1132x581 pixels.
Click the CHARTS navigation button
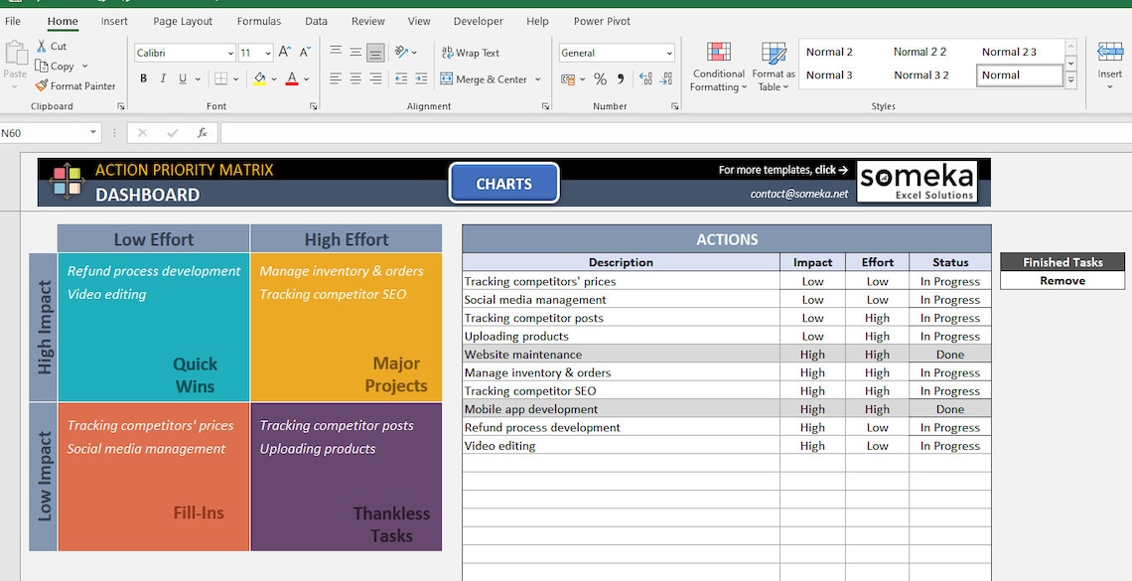click(x=503, y=184)
